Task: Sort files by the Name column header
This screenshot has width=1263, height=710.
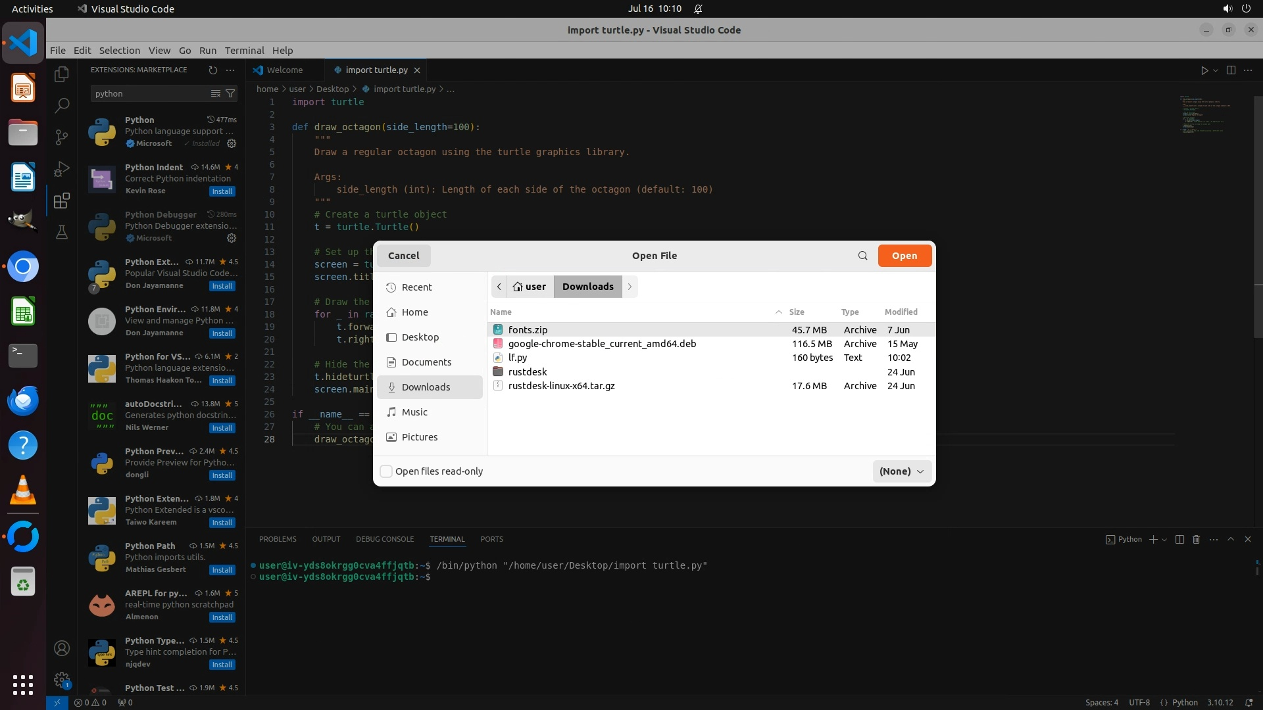Action: pyautogui.click(x=501, y=312)
